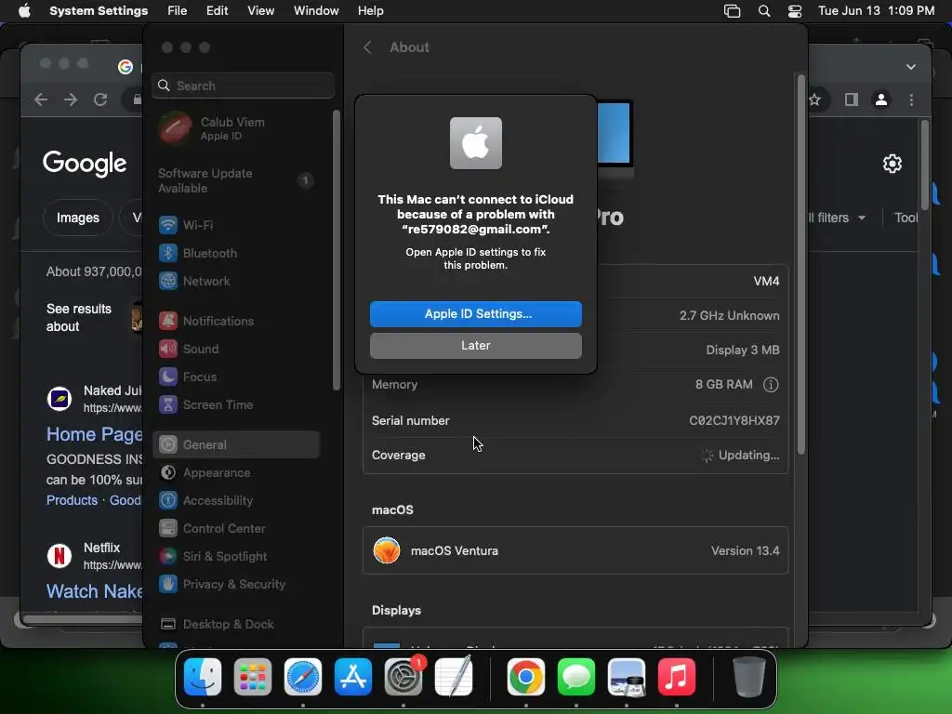
Task: Open Trash from the Dock
Action: (x=748, y=677)
